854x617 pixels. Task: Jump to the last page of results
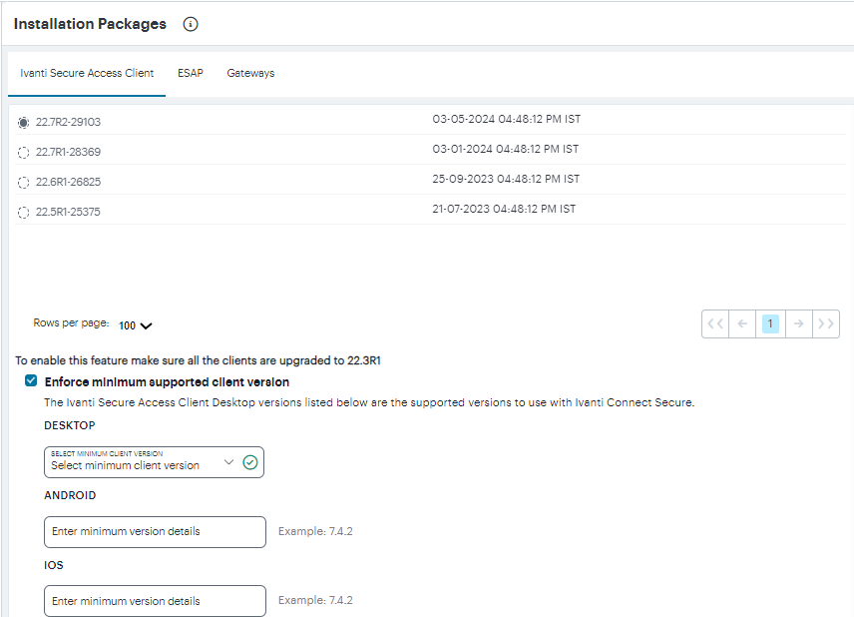coord(826,323)
